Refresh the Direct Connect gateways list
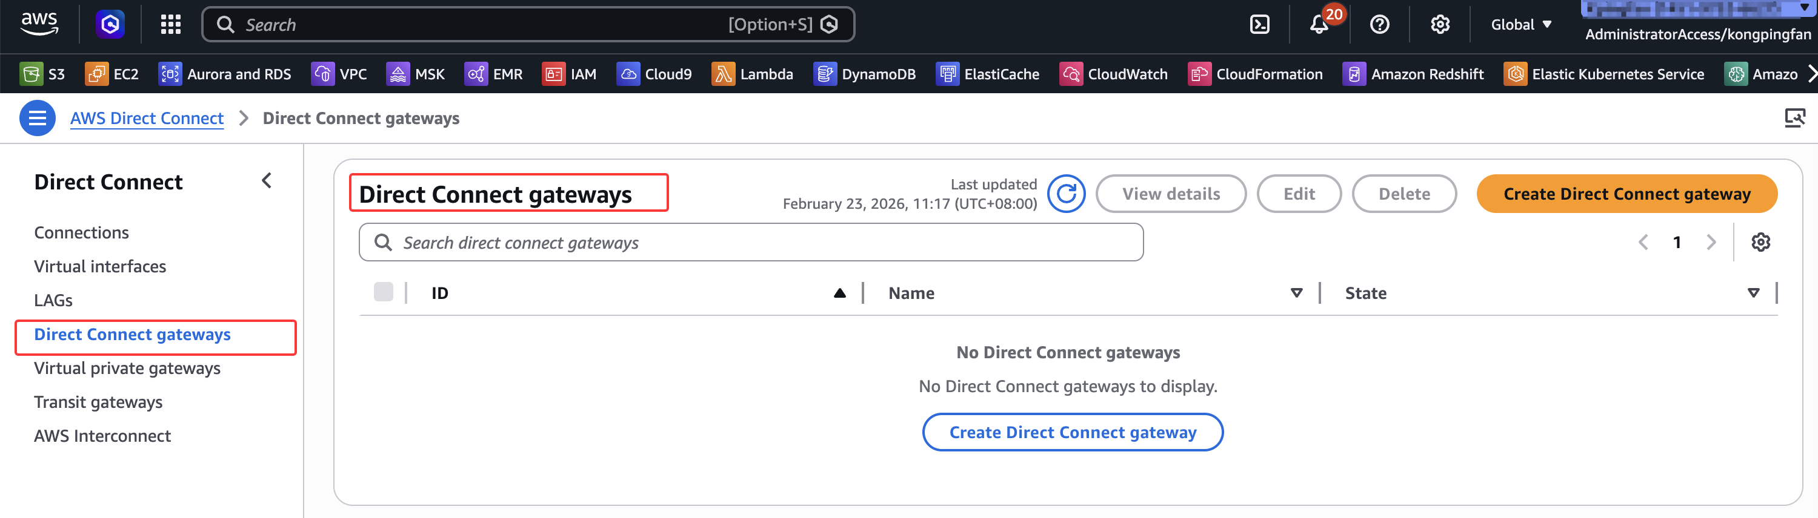The height and width of the screenshot is (518, 1818). click(1066, 194)
